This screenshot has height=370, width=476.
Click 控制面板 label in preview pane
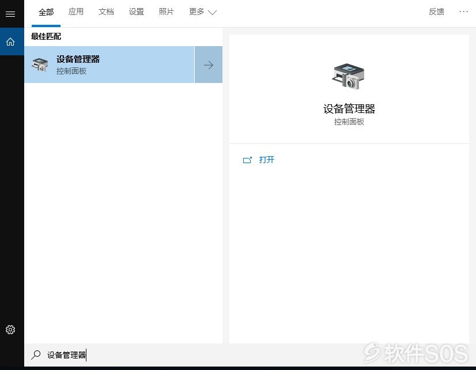[x=349, y=122]
